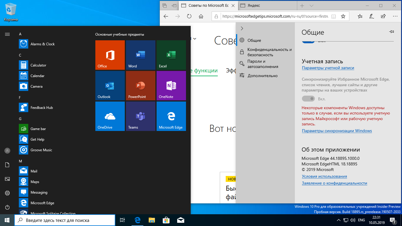402x226 pixels.
Task: Open the tabs you've set aside
Action: (x=165, y=6)
